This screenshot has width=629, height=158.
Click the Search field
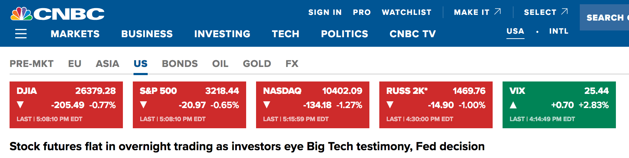[x=606, y=17]
